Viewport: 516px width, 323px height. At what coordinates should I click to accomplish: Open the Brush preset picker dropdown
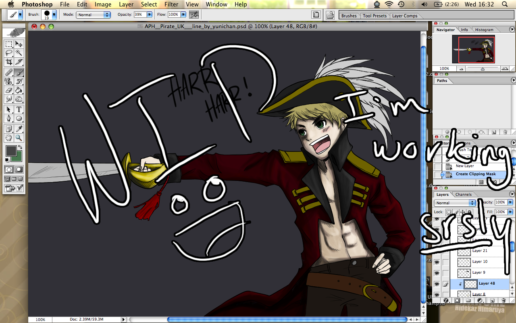(x=54, y=15)
